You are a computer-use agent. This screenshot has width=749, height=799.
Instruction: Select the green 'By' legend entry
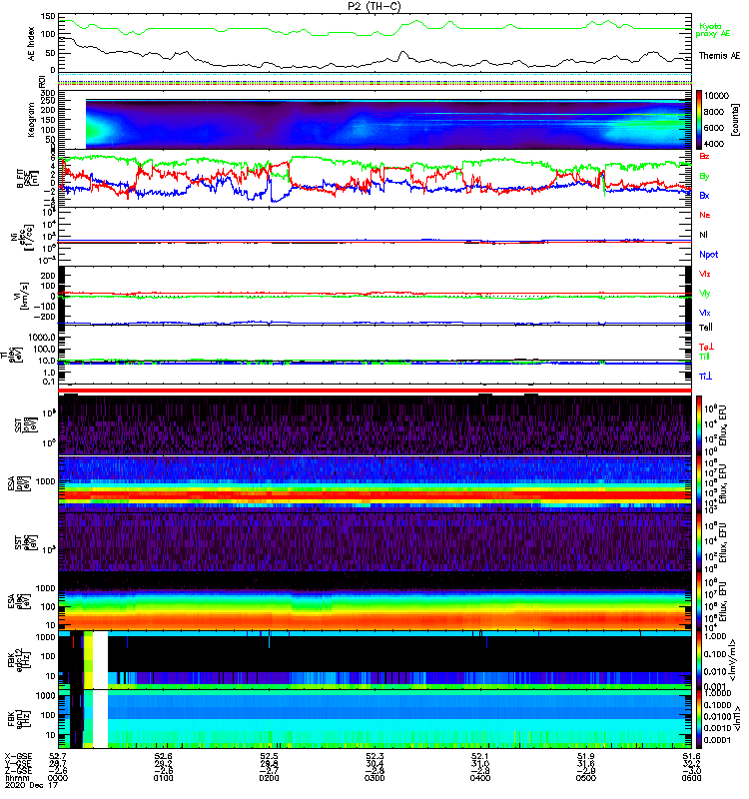click(x=704, y=177)
